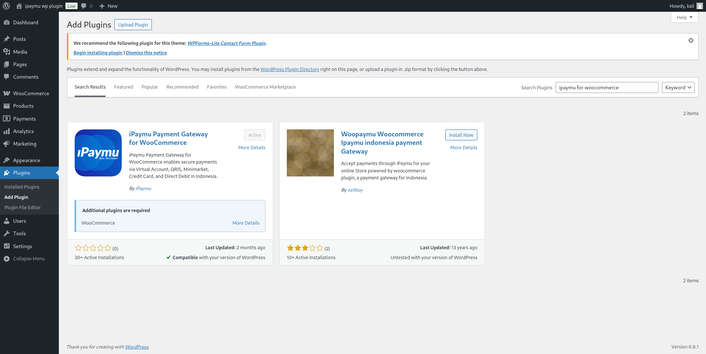Click the Version 6.9.1 footer text
Image resolution: width=706 pixels, height=354 pixels.
click(685, 347)
